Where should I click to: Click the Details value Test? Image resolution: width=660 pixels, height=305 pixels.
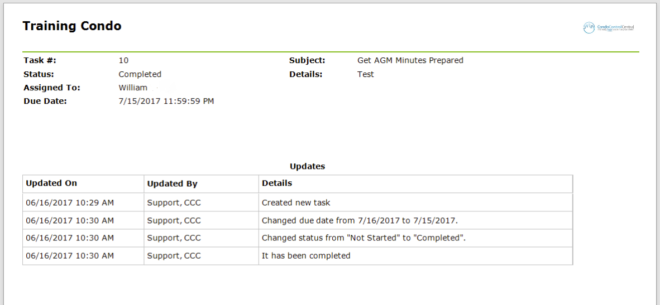[365, 74]
